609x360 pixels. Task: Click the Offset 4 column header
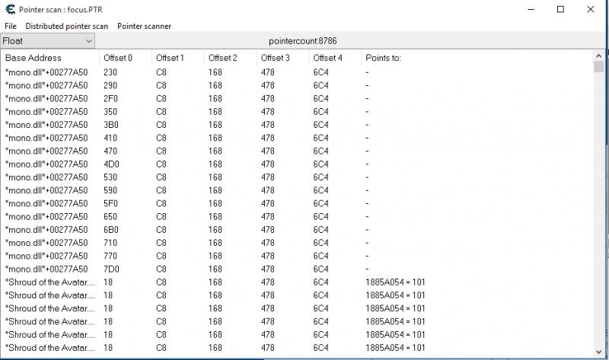(x=334, y=58)
